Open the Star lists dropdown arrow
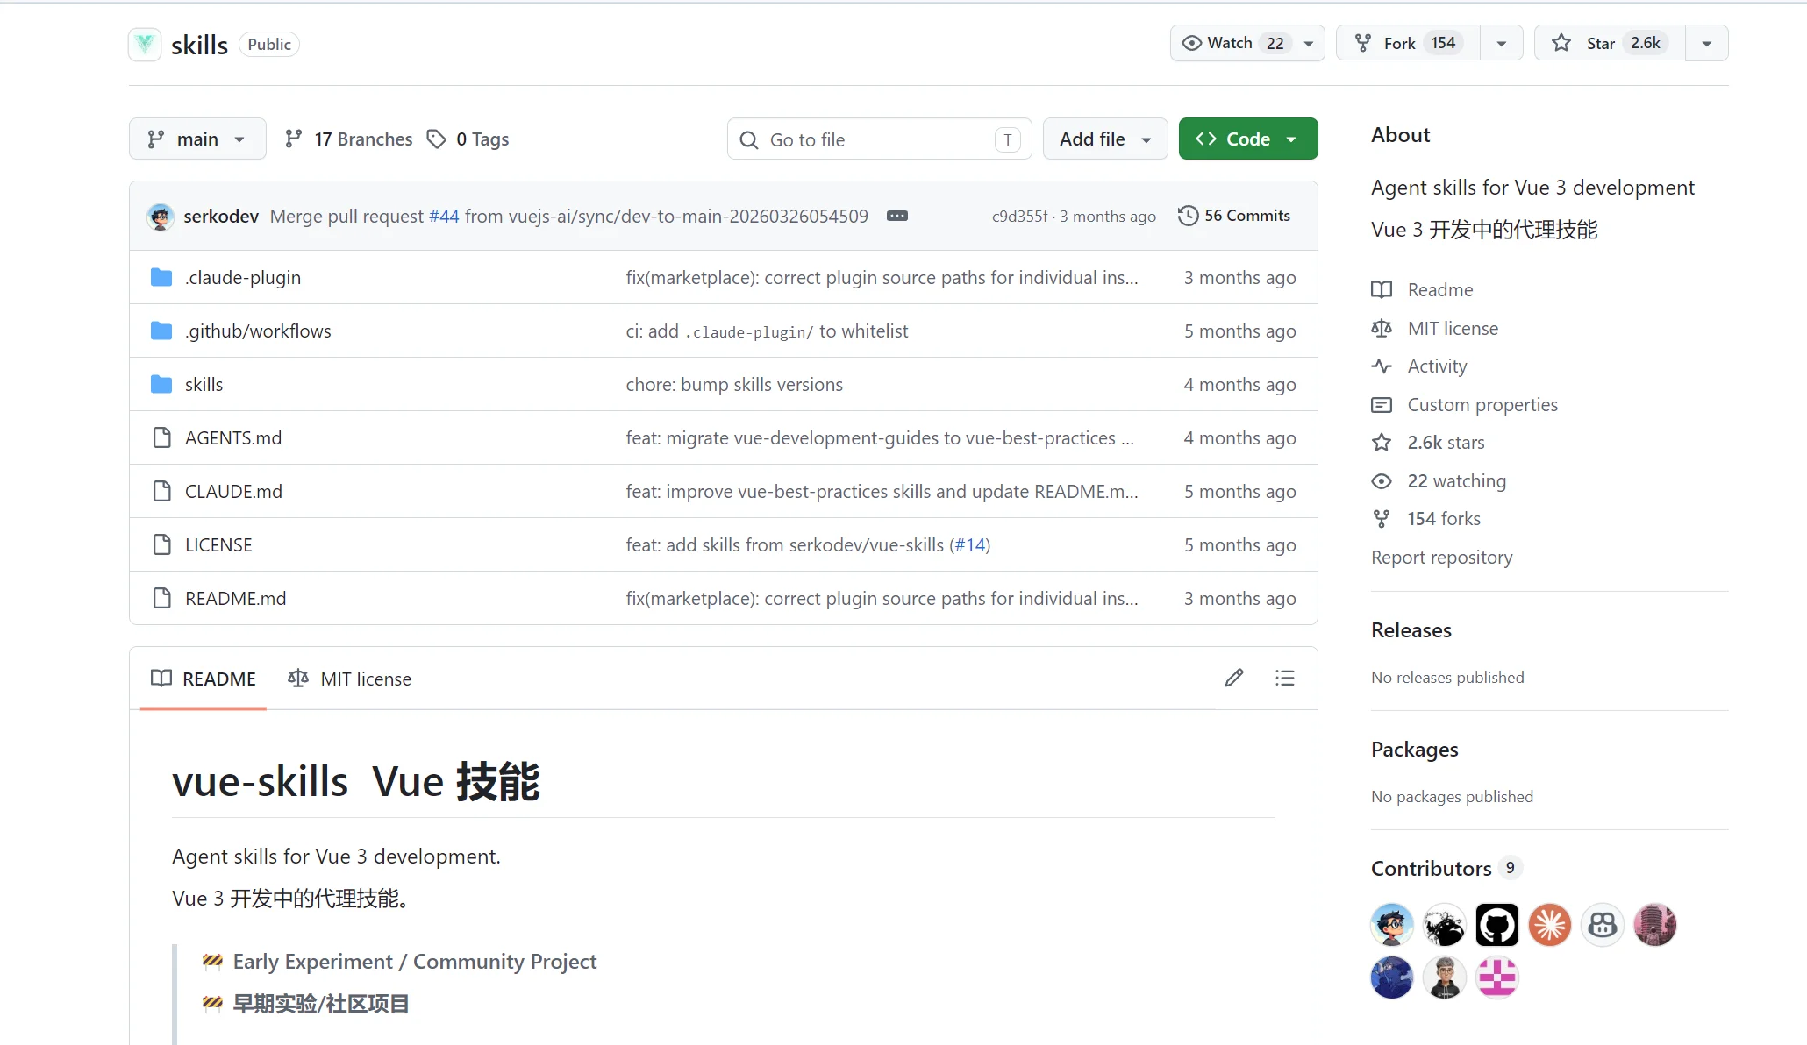This screenshot has height=1045, width=1807. 1707,43
